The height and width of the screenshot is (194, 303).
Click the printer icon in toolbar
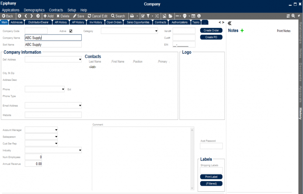[132, 16]
